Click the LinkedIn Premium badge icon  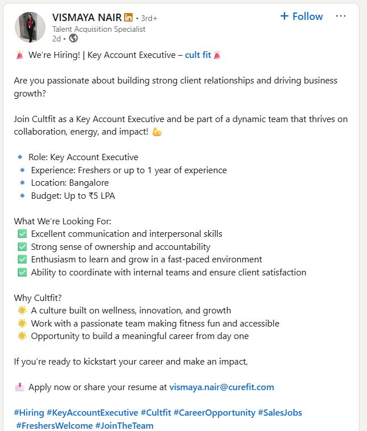pos(128,17)
